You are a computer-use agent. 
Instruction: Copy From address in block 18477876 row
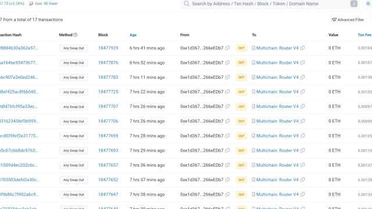tap(227, 63)
